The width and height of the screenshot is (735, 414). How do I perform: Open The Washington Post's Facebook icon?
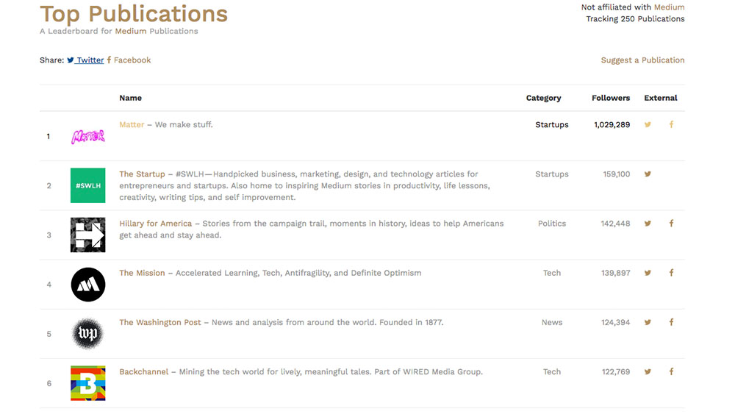[671, 322]
